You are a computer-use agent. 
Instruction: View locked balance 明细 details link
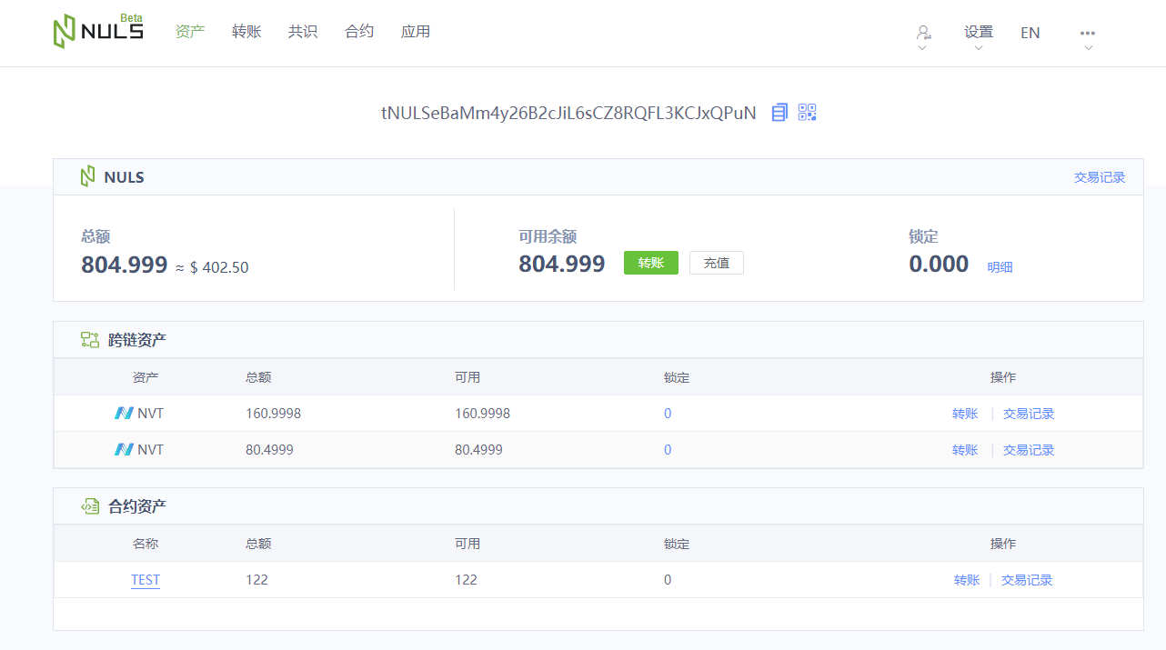point(1000,267)
